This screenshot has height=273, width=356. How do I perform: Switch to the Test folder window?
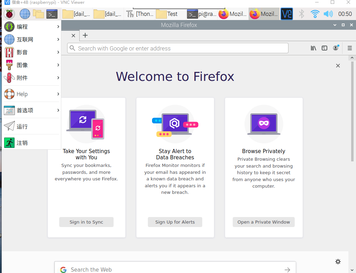pos(170,14)
